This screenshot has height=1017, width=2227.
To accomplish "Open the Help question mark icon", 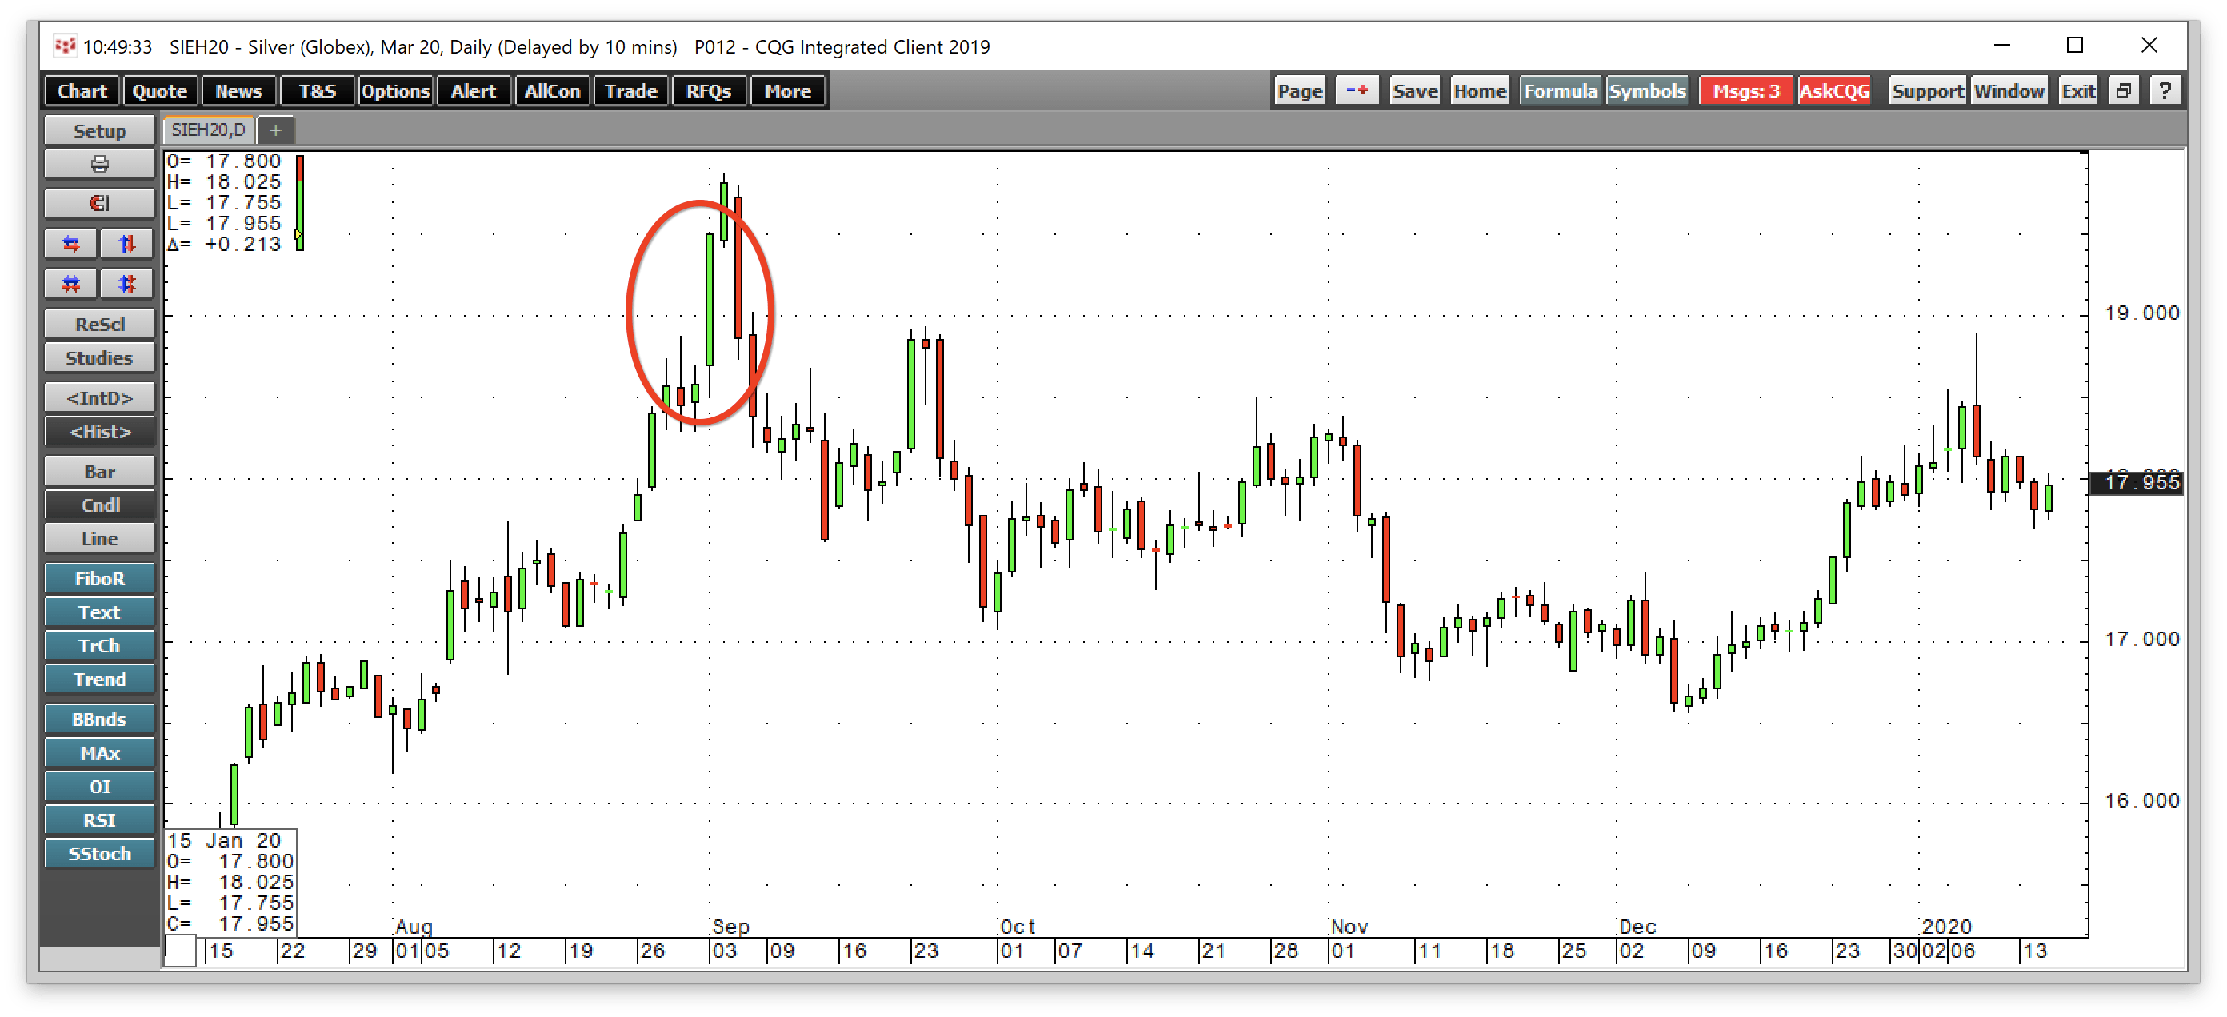I will point(2165,89).
